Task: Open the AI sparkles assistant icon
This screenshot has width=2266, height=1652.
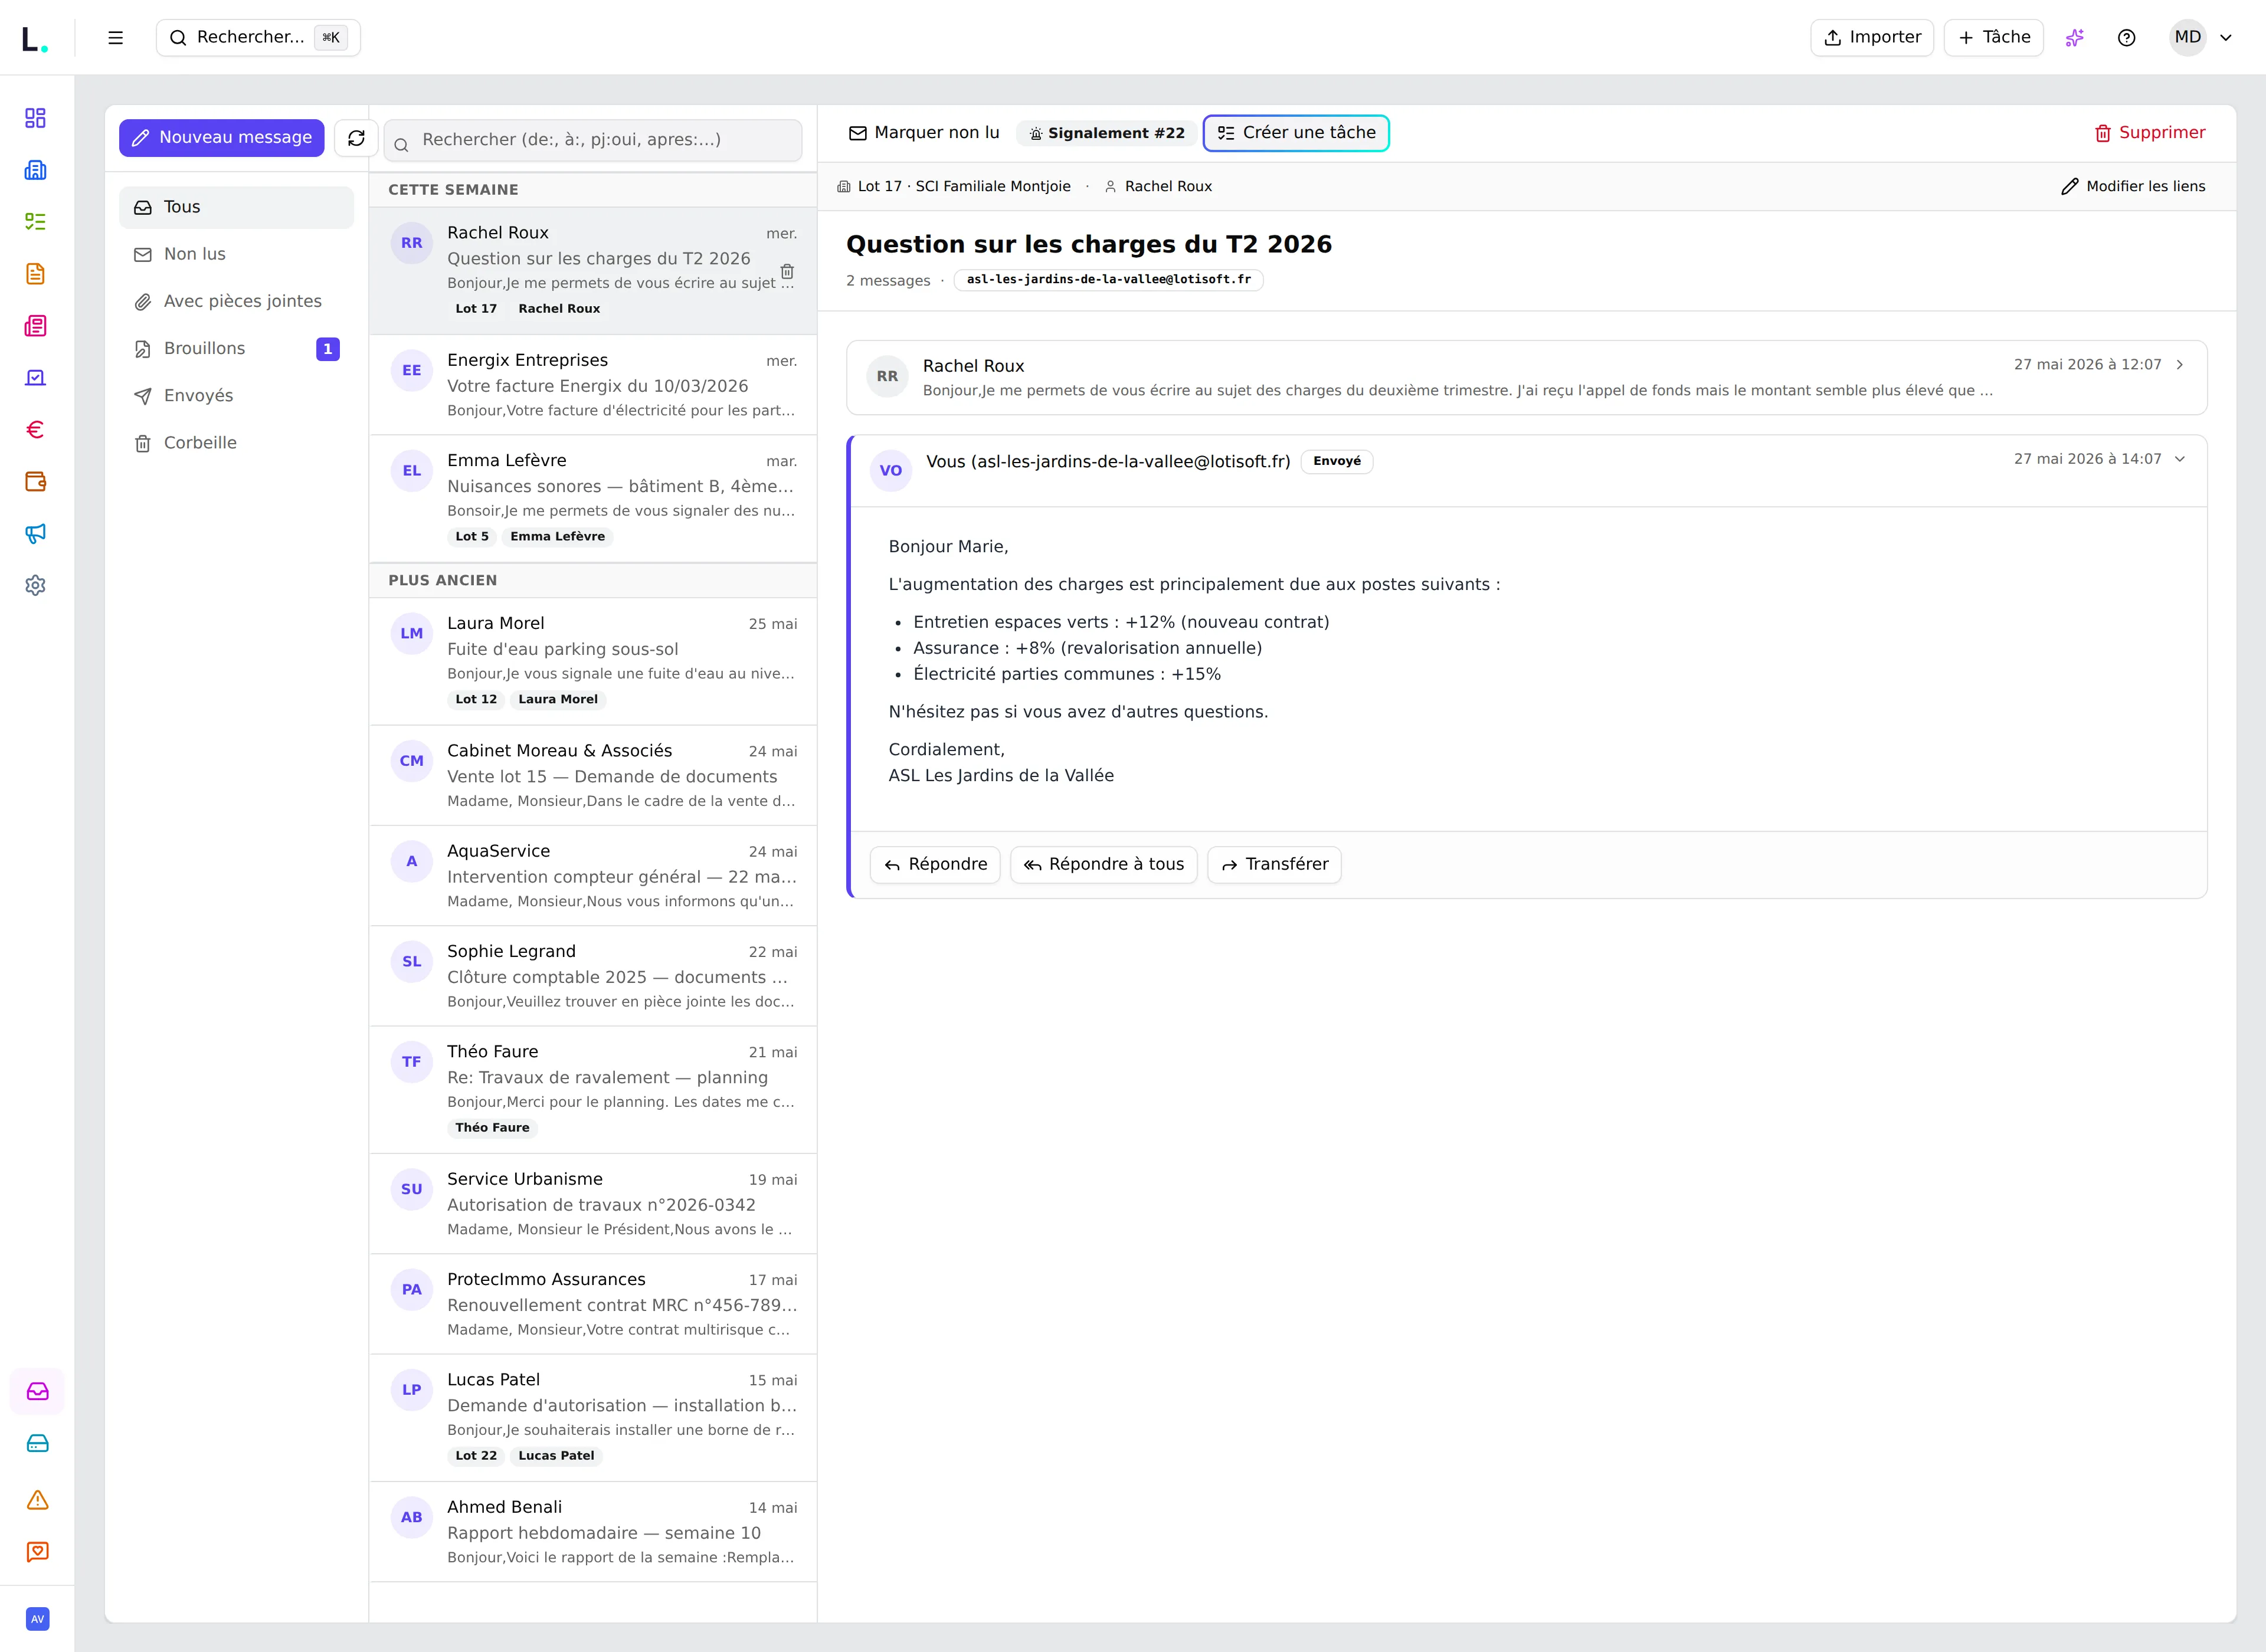Action: tap(2075, 38)
